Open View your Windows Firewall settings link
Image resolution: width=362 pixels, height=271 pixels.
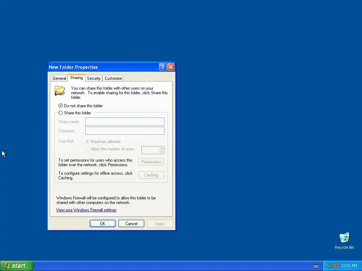(86, 210)
